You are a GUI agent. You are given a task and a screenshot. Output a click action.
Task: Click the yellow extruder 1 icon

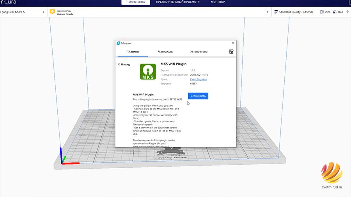[x=52, y=12]
